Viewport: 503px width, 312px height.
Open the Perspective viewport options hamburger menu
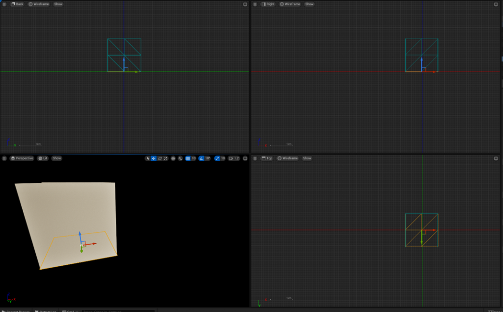(4, 158)
